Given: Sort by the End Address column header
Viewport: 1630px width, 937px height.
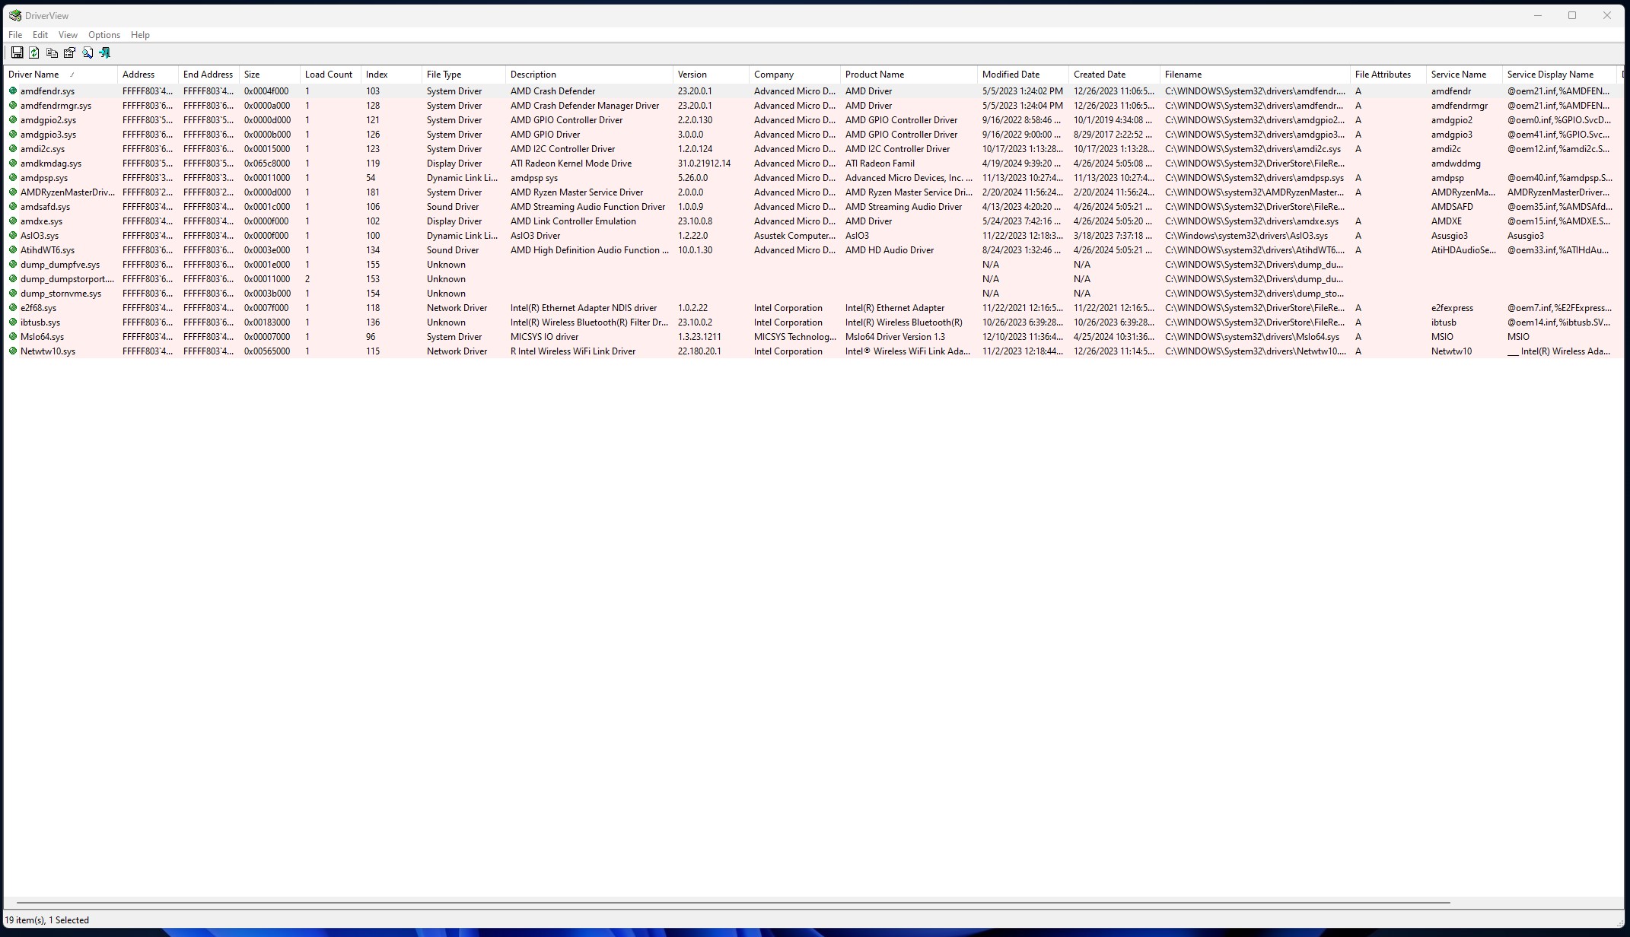Looking at the screenshot, I should pyautogui.click(x=209, y=75).
